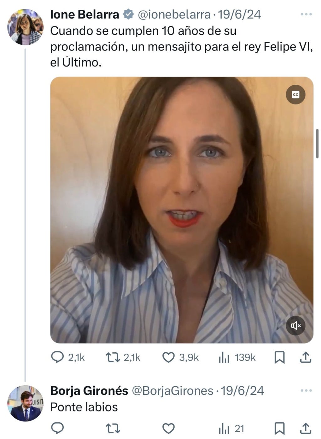
Task: Like the tweet with 3,9k likes
Action: (x=169, y=357)
